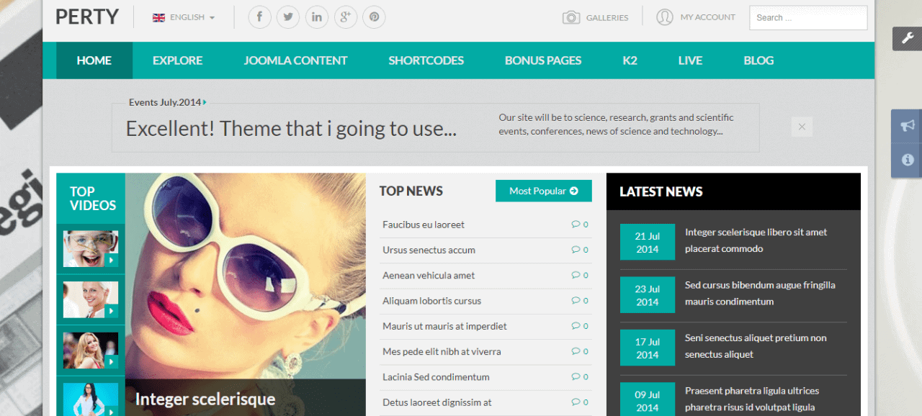Select the 17 Jul 2014 date badge
Viewport: 922px width, 416px height.
tap(648, 348)
